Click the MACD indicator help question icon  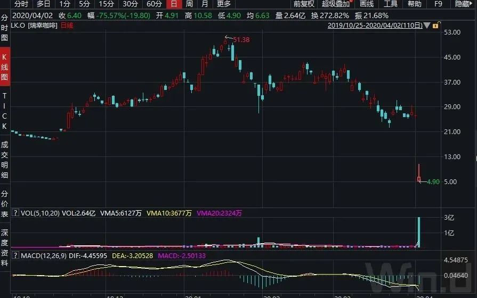tap(15, 255)
